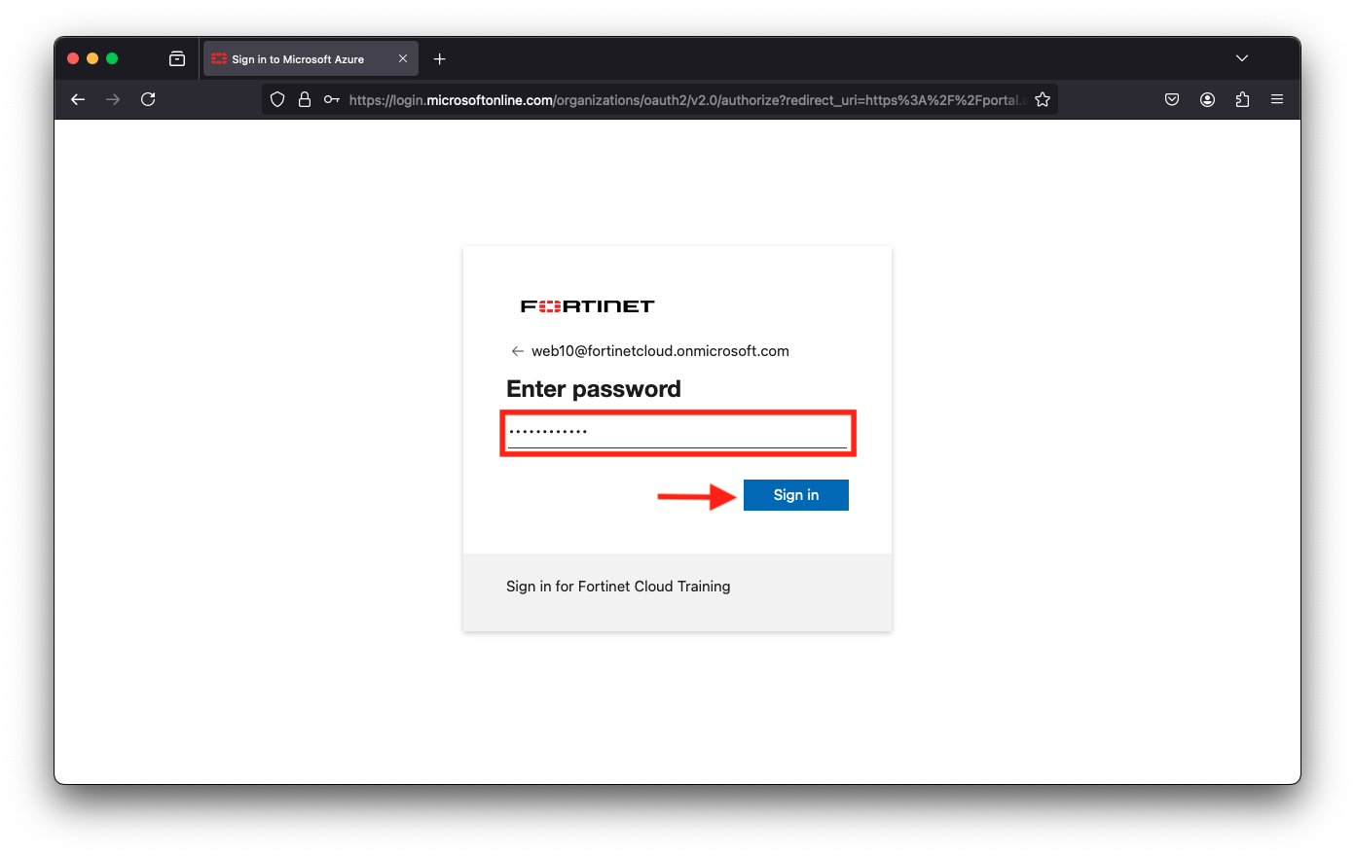Expand the list all tabs chevron
Screen dimensions: 1355x856
pyautogui.click(x=1242, y=58)
